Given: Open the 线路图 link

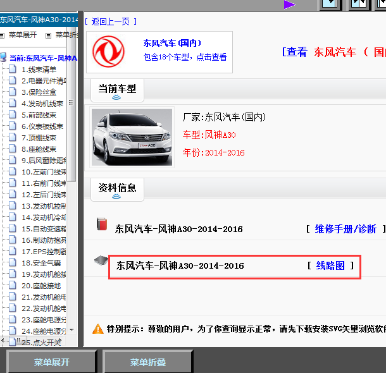Looking at the screenshot, I should coord(330,266).
